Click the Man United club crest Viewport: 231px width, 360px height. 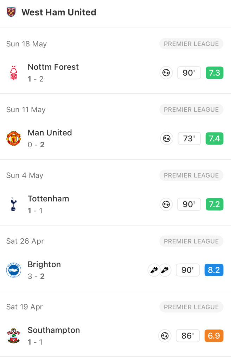tap(14, 139)
